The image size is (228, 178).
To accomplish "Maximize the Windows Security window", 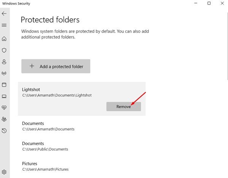I will [209, 3].
